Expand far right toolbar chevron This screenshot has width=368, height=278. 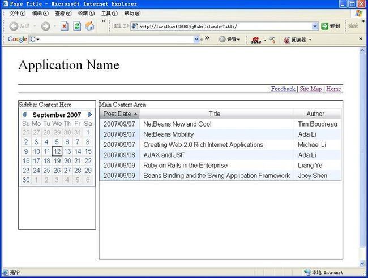pyautogui.click(x=361, y=38)
